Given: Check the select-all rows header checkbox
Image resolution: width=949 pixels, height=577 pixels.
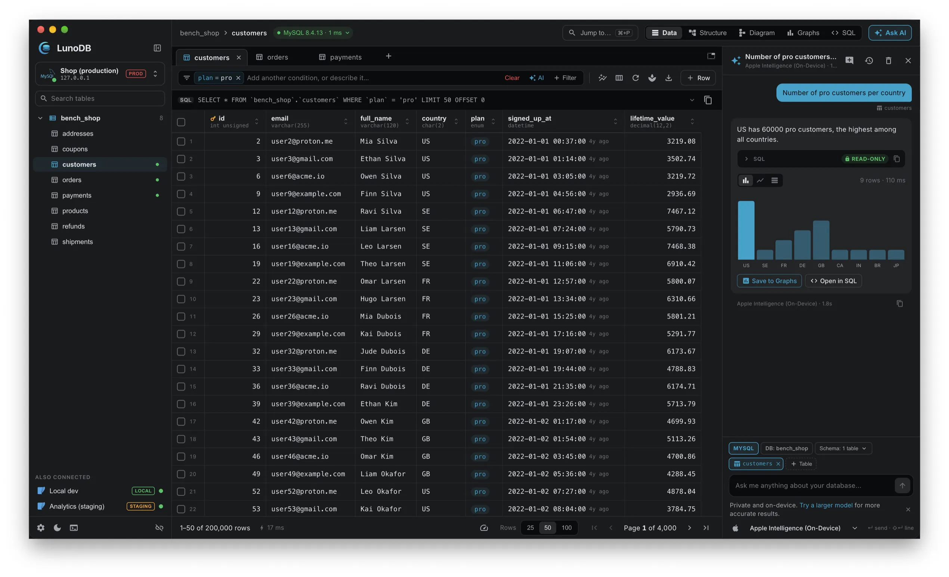Looking at the screenshot, I should (181, 122).
